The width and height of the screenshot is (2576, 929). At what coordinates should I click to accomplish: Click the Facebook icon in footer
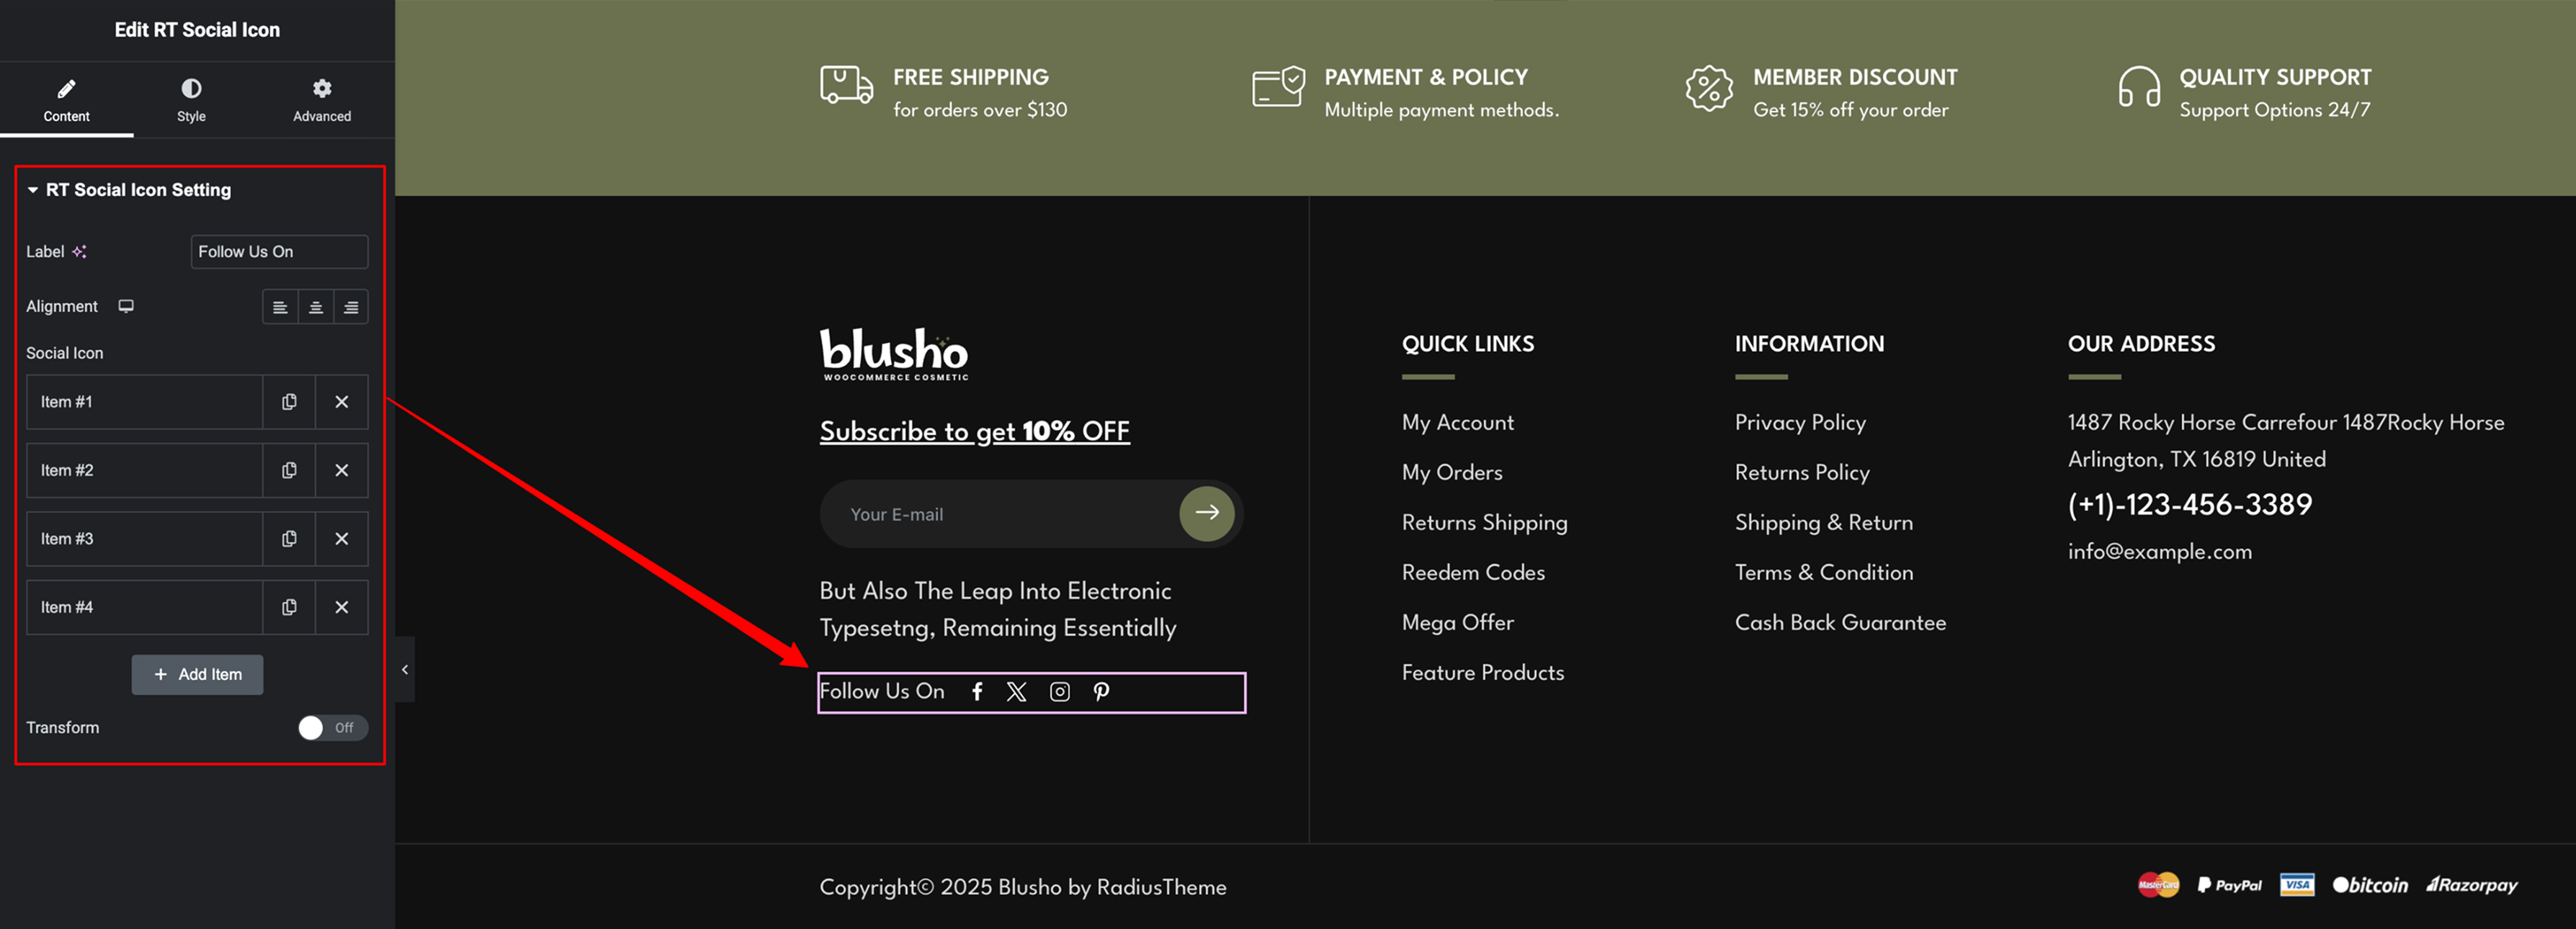977,692
